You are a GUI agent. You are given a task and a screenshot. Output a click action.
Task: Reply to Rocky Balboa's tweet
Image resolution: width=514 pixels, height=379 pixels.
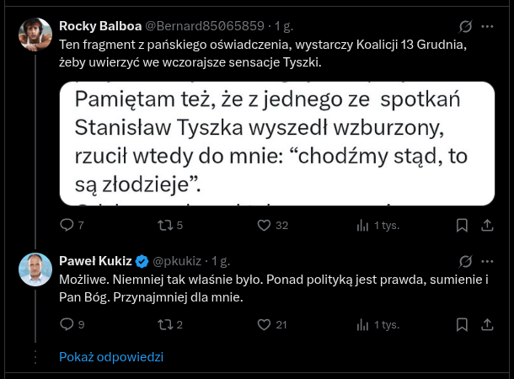67,225
